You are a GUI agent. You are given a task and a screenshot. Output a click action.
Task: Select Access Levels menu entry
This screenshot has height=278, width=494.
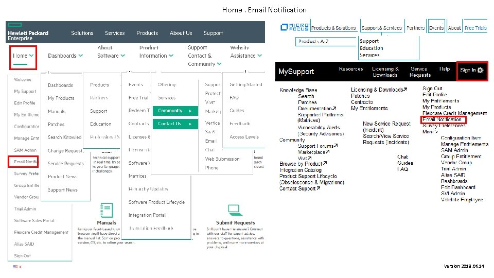pos(244,137)
